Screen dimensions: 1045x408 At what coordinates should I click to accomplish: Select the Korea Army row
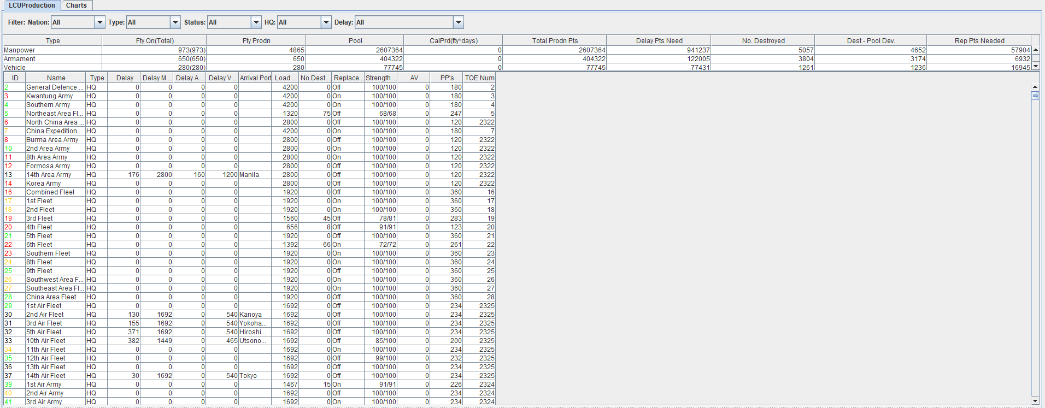tap(249, 184)
